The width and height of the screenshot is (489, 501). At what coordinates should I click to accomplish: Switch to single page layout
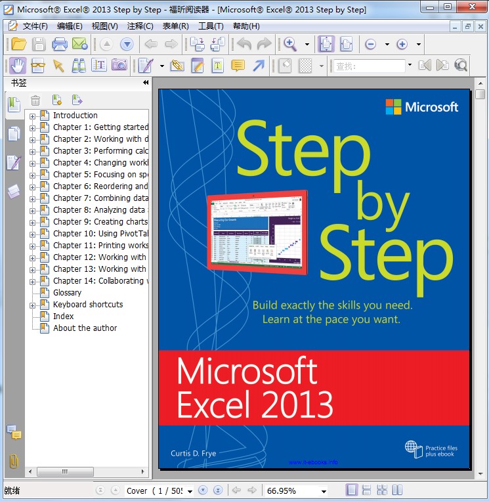(351, 490)
